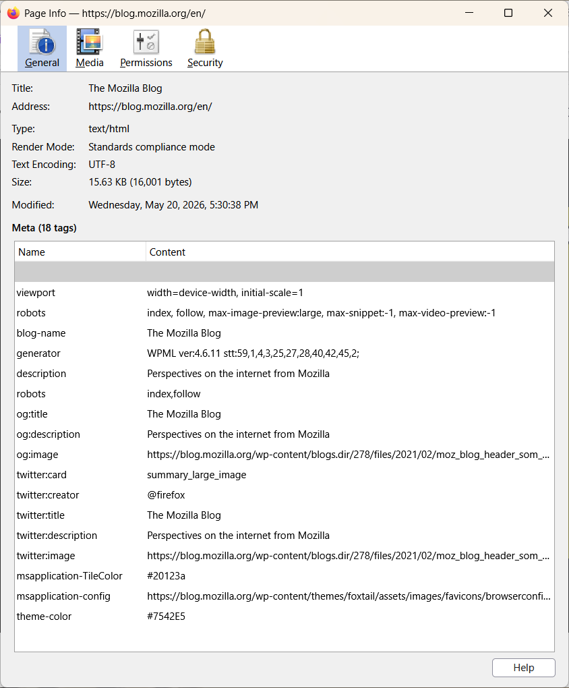Sort meta tags by Name column
This screenshot has height=688, width=569.
[x=80, y=252]
